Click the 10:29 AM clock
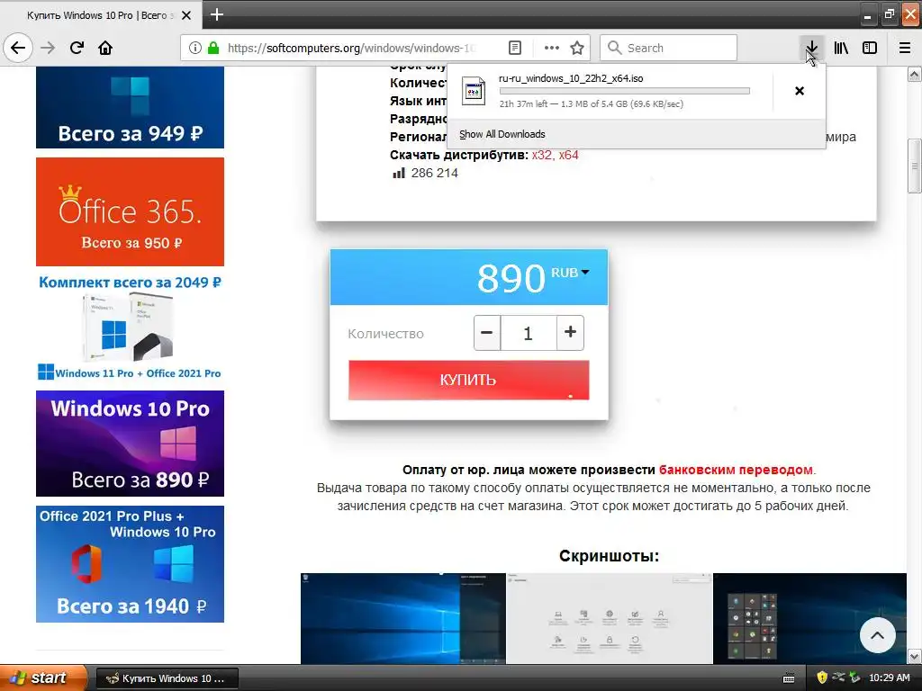The width and height of the screenshot is (922, 691). (x=889, y=678)
